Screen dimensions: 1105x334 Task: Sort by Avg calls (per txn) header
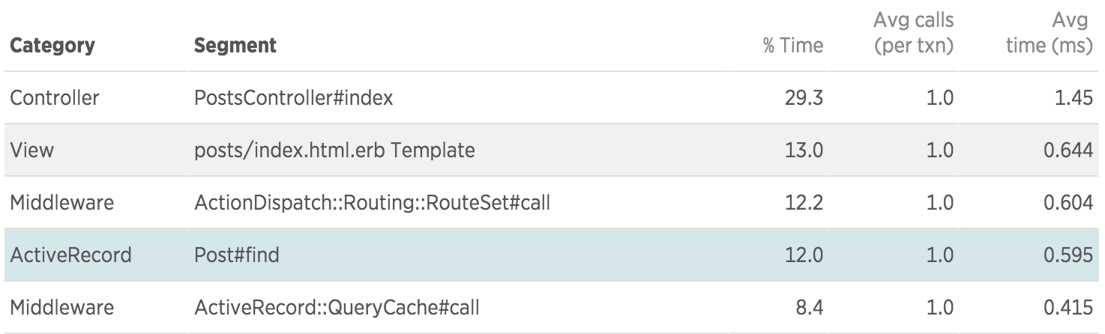tap(913, 32)
